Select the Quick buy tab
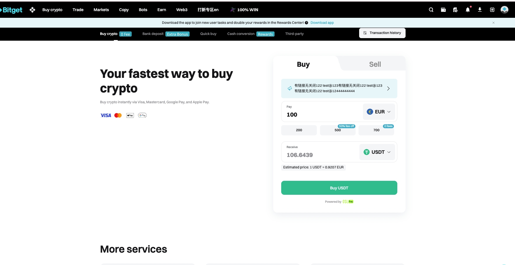This screenshot has height=265, width=515. (208, 34)
